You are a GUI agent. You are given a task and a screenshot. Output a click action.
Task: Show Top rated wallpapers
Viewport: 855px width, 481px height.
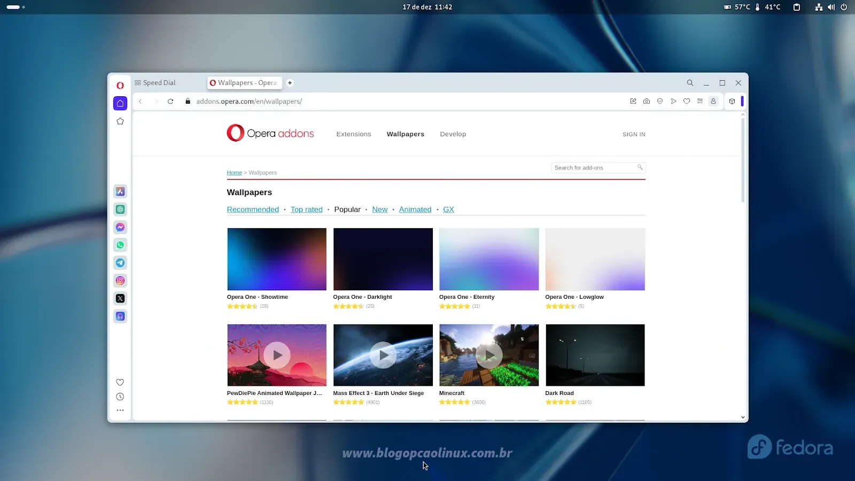click(307, 210)
